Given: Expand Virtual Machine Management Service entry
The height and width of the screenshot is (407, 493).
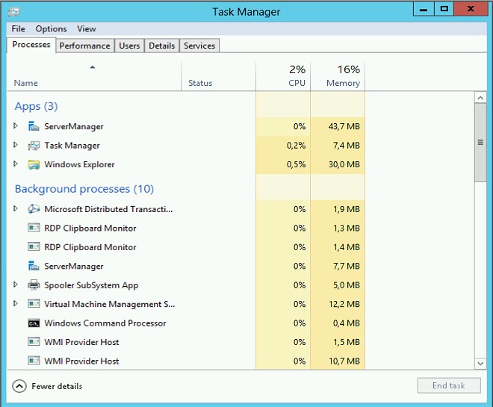Looking at the screenshot, I should tap(16, 303).
